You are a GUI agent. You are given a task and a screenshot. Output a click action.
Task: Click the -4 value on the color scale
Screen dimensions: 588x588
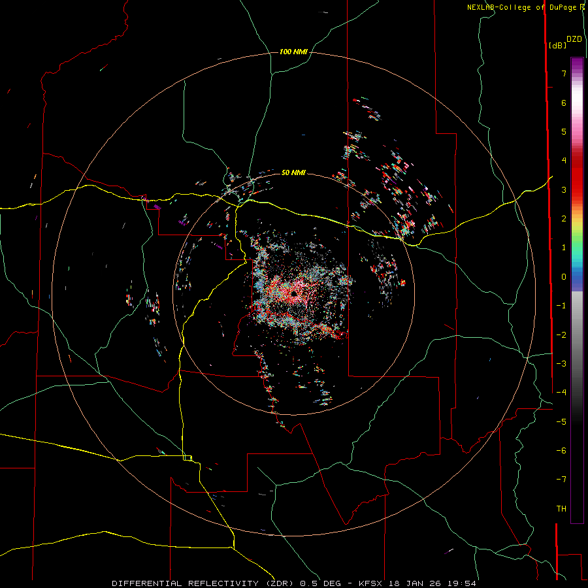click(561, 392)
